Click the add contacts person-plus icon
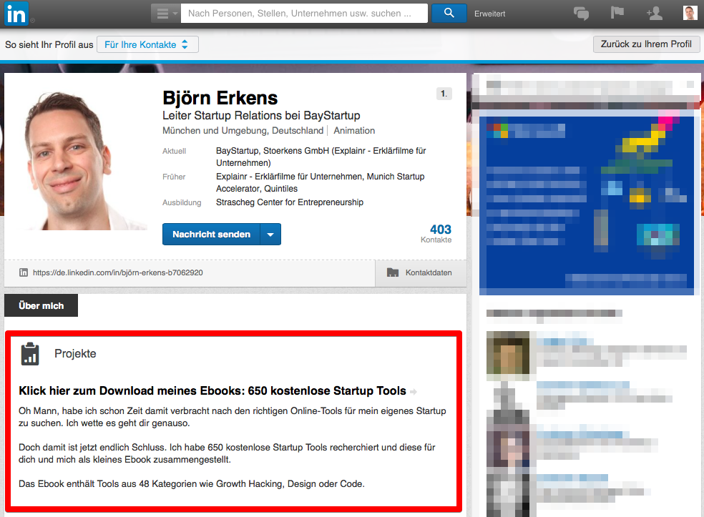This screenshot has width=704, height=517. (x=653, y=13)
